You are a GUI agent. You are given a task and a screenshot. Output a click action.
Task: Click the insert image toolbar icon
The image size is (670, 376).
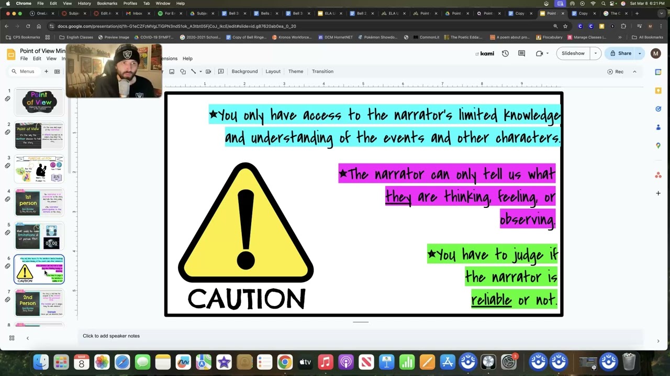[172, 72]
